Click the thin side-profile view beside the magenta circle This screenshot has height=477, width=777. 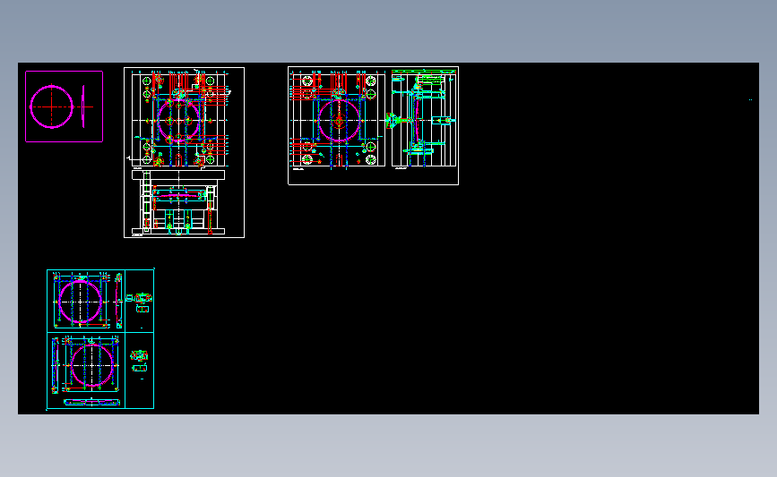pyautogui.click(x=83, y=106)
